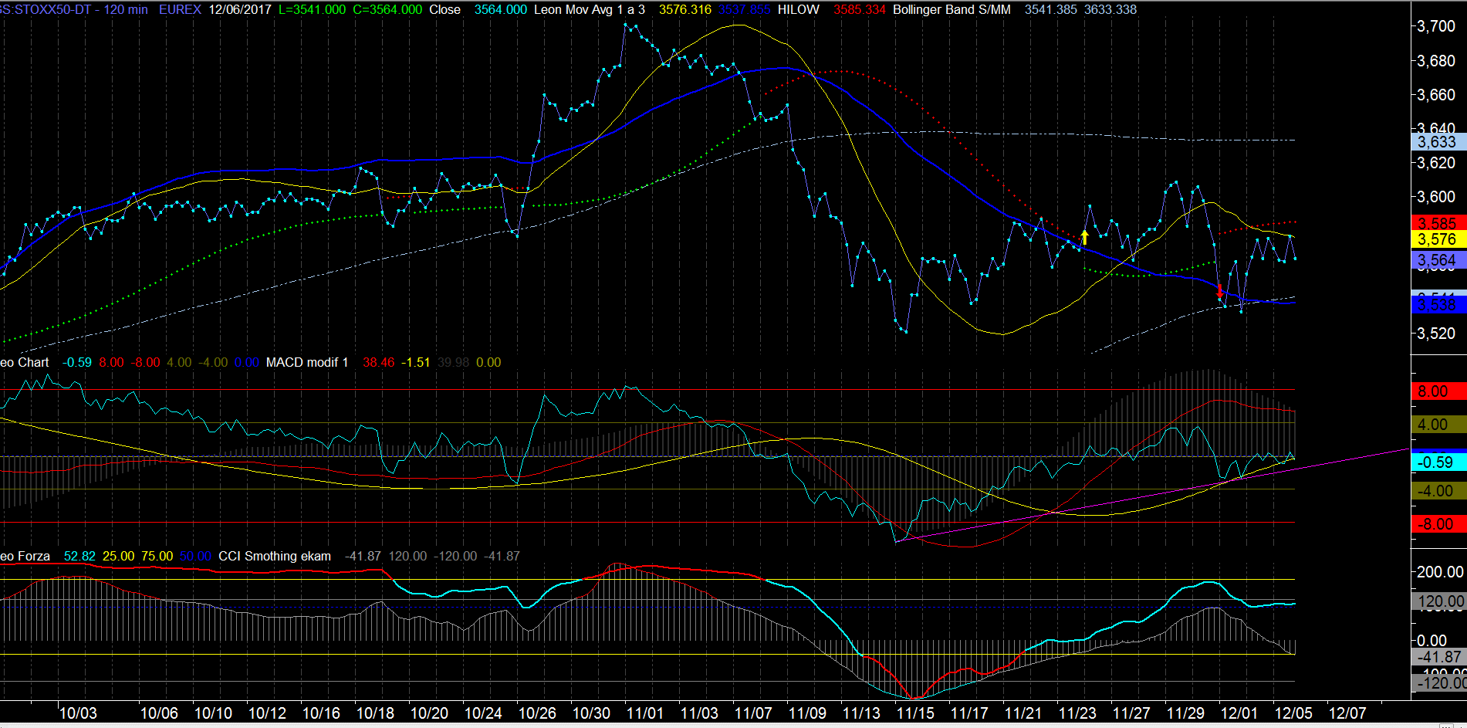Screen dimensions: 1467x728
Task: Click the blue 3,538 price tag
Action: tap(1438, 305)
